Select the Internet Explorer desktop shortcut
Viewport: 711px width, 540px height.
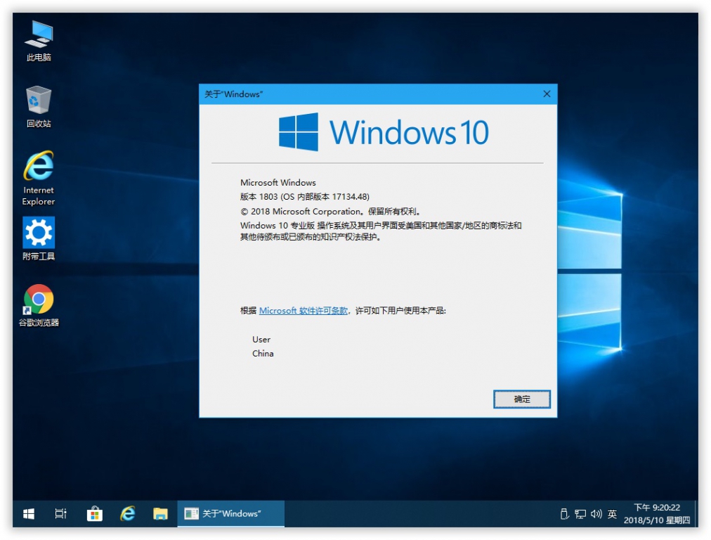[x=39, y=178]
